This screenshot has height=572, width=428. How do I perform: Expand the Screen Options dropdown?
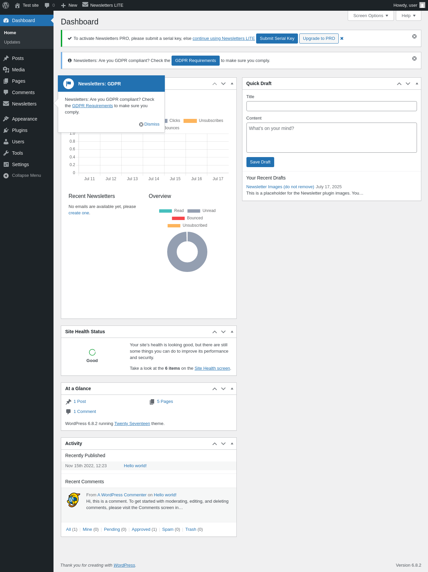click(371, 16)
